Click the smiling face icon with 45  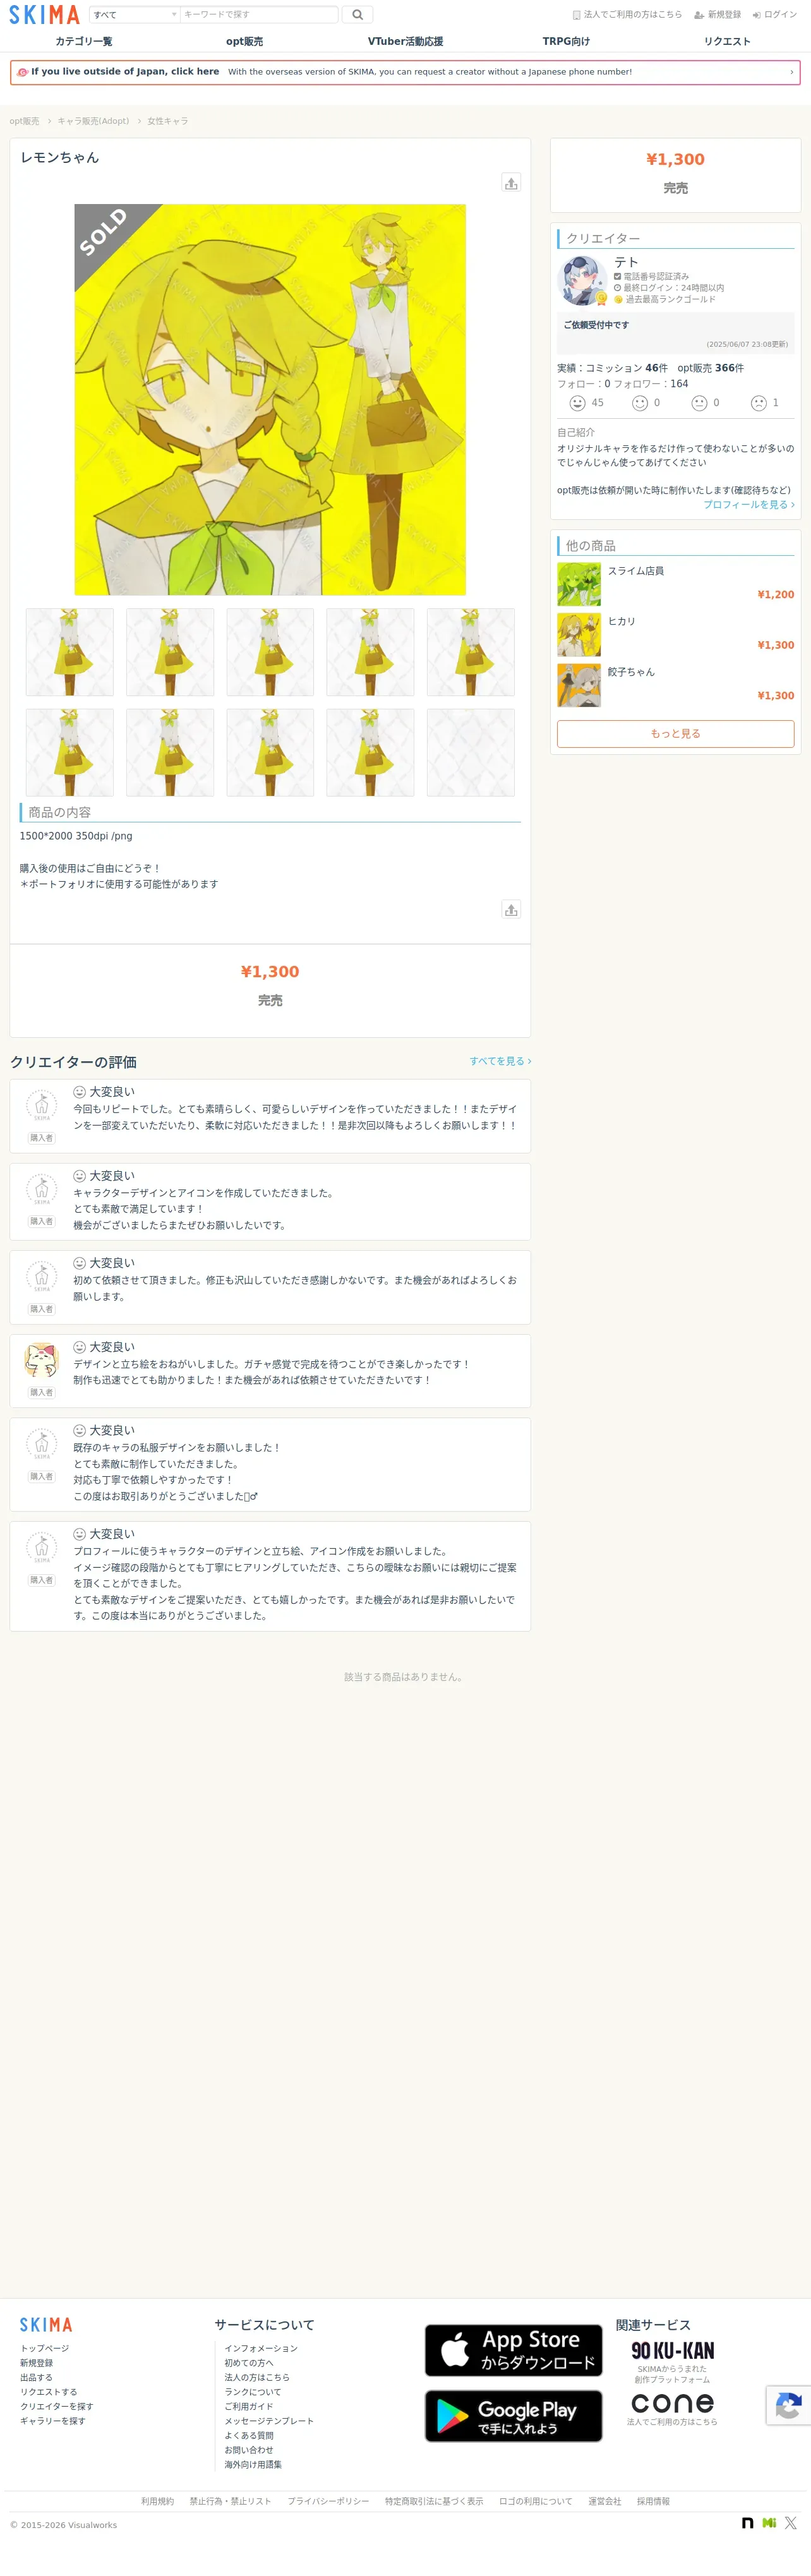[x=577, y=403]
